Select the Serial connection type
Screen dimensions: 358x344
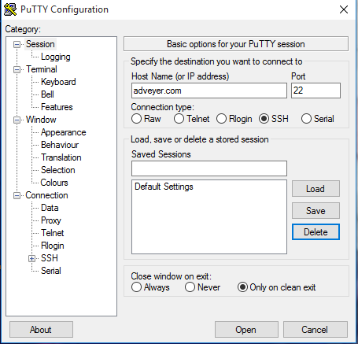click(x=306, y=119)
